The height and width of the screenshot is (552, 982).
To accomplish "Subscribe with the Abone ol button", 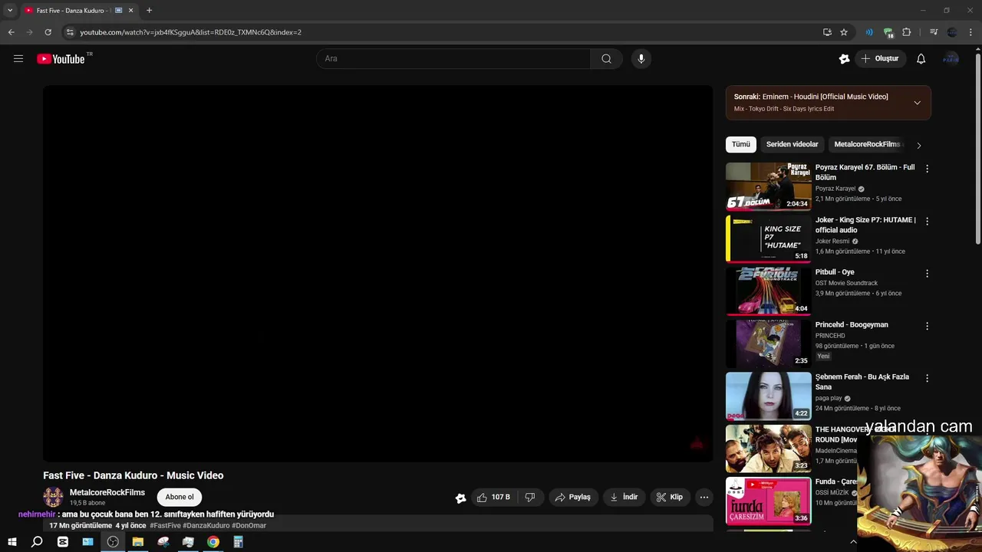I will point(180,497).
